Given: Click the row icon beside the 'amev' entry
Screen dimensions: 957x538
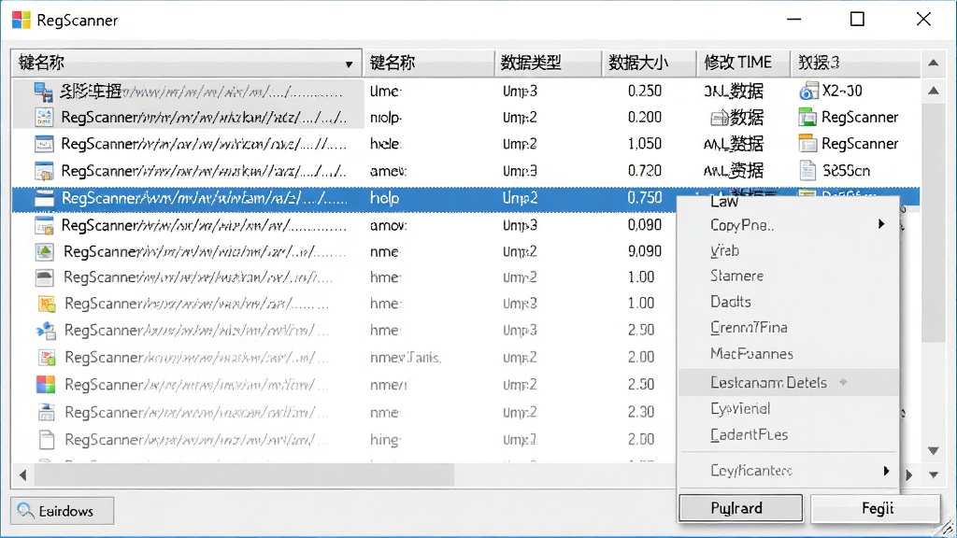Looking at the screenshot, I should coord(44,171).
